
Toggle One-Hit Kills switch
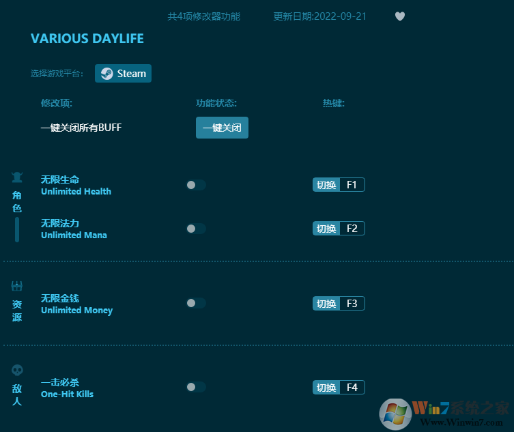tap(196, 387)
